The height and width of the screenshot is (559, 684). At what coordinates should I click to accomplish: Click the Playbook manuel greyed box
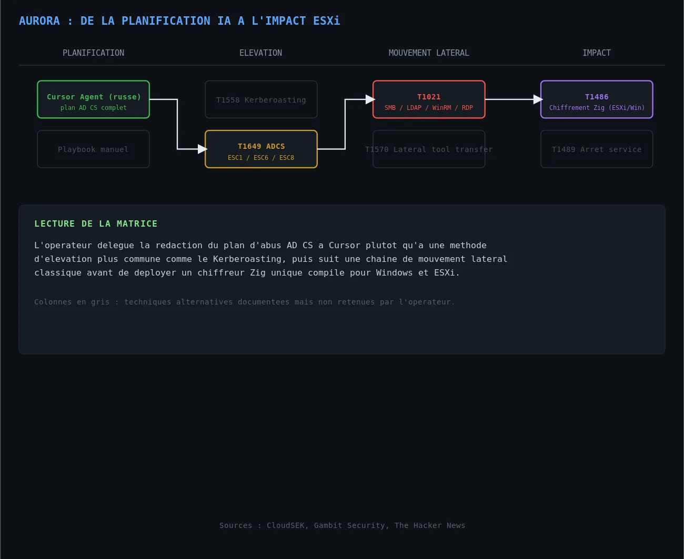tap(94, 149)
